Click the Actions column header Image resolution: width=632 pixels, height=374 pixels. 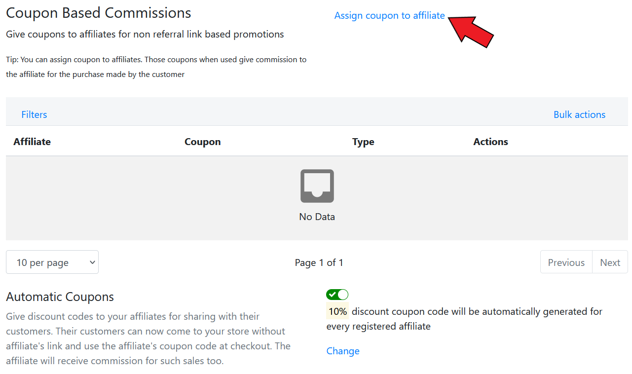pyautogui.click(x=490, y=142)
